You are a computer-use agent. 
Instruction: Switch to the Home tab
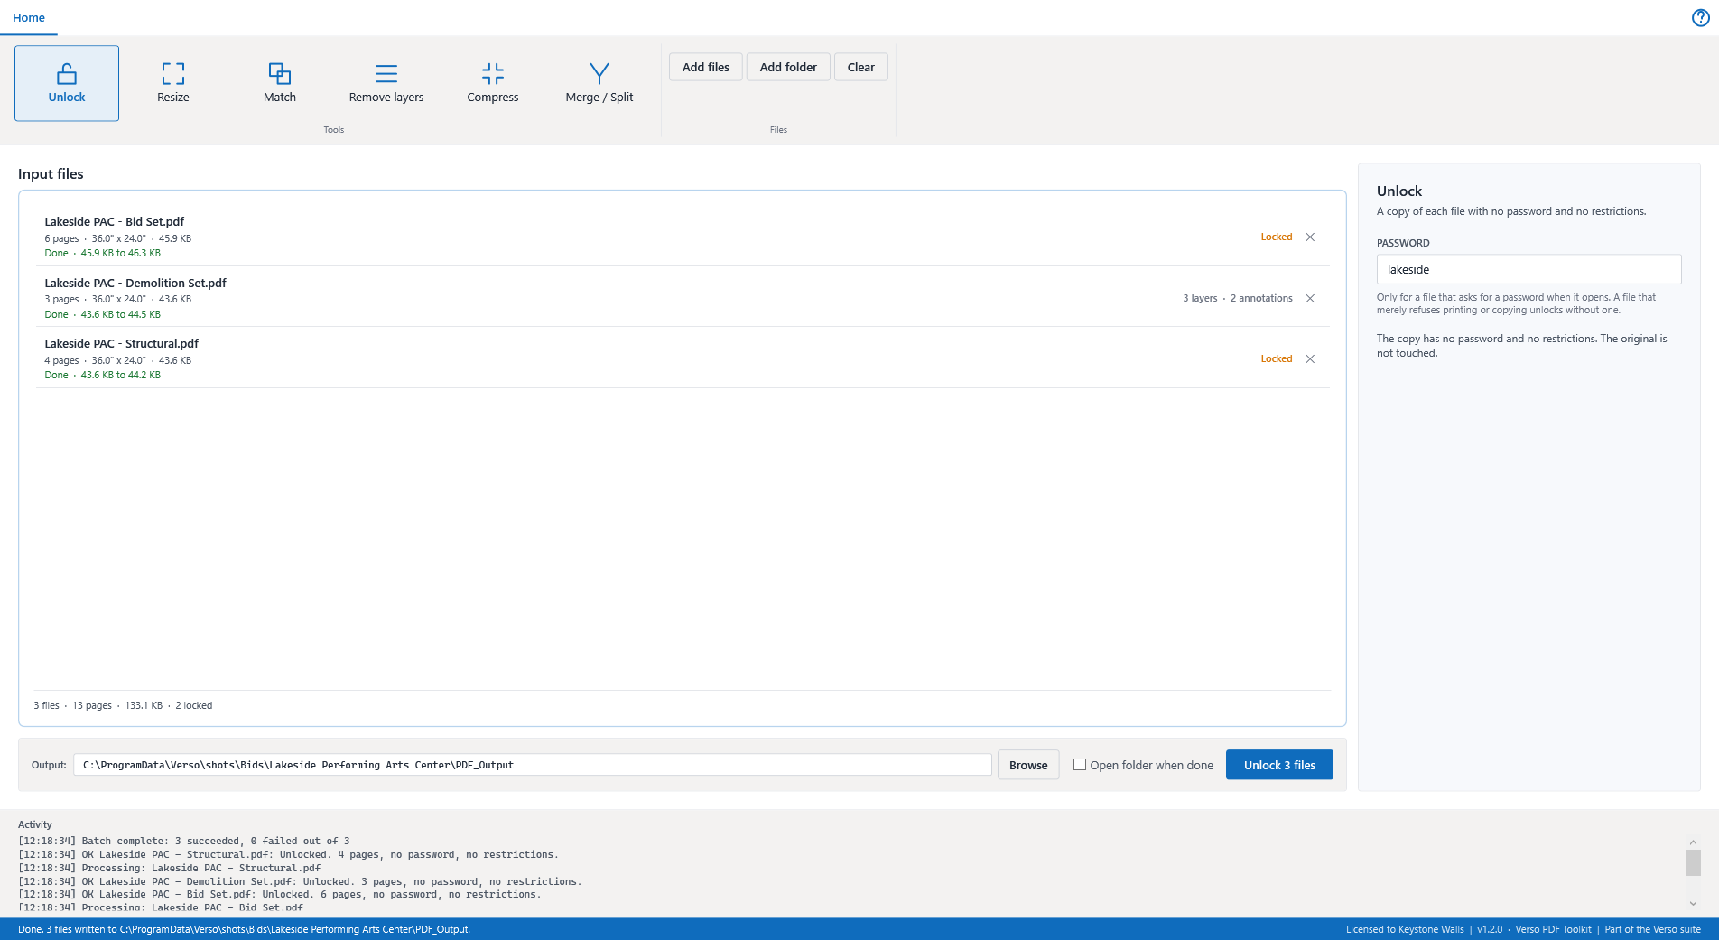point(29,17)
